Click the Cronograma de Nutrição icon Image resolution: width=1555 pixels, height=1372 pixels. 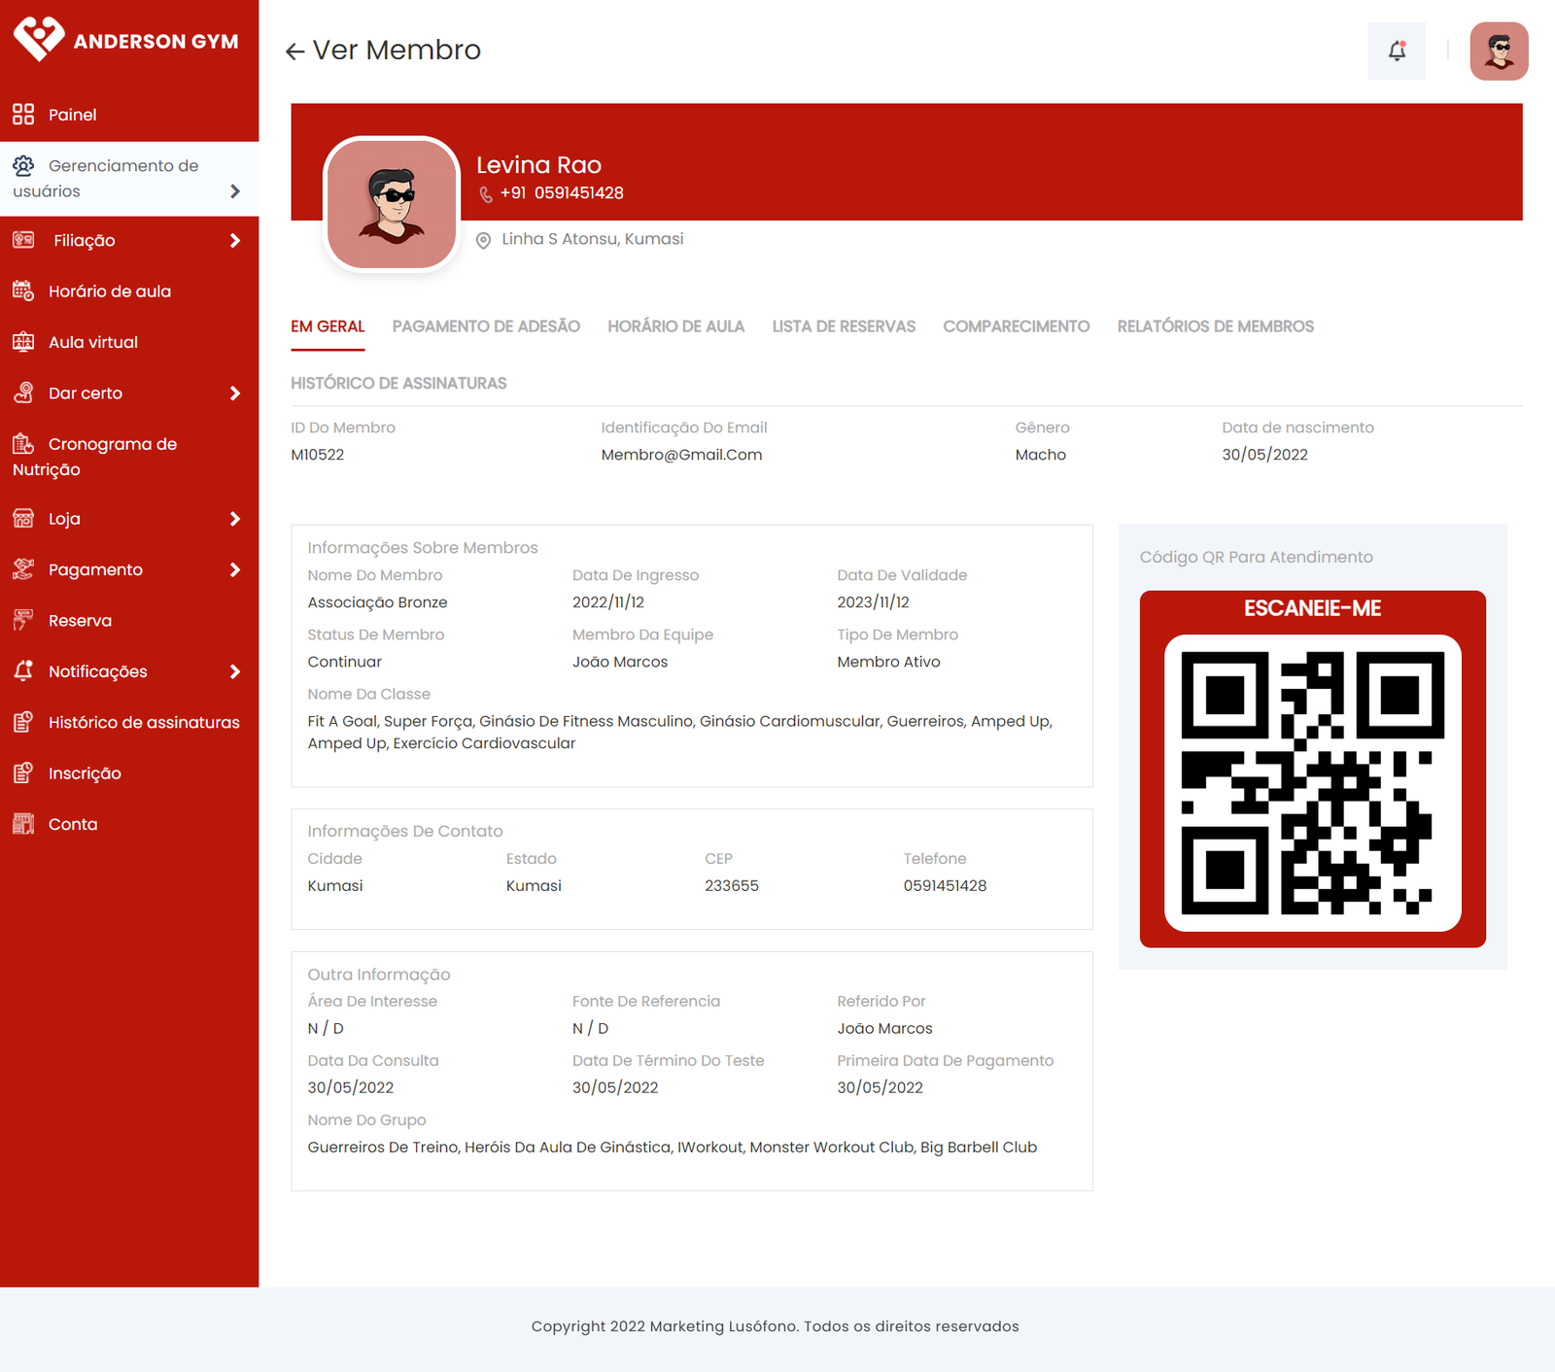click(x=23, y=444)
